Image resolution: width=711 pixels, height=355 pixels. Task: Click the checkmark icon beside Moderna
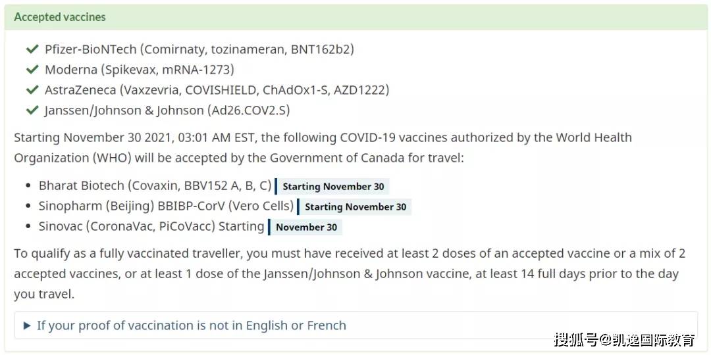32,70
